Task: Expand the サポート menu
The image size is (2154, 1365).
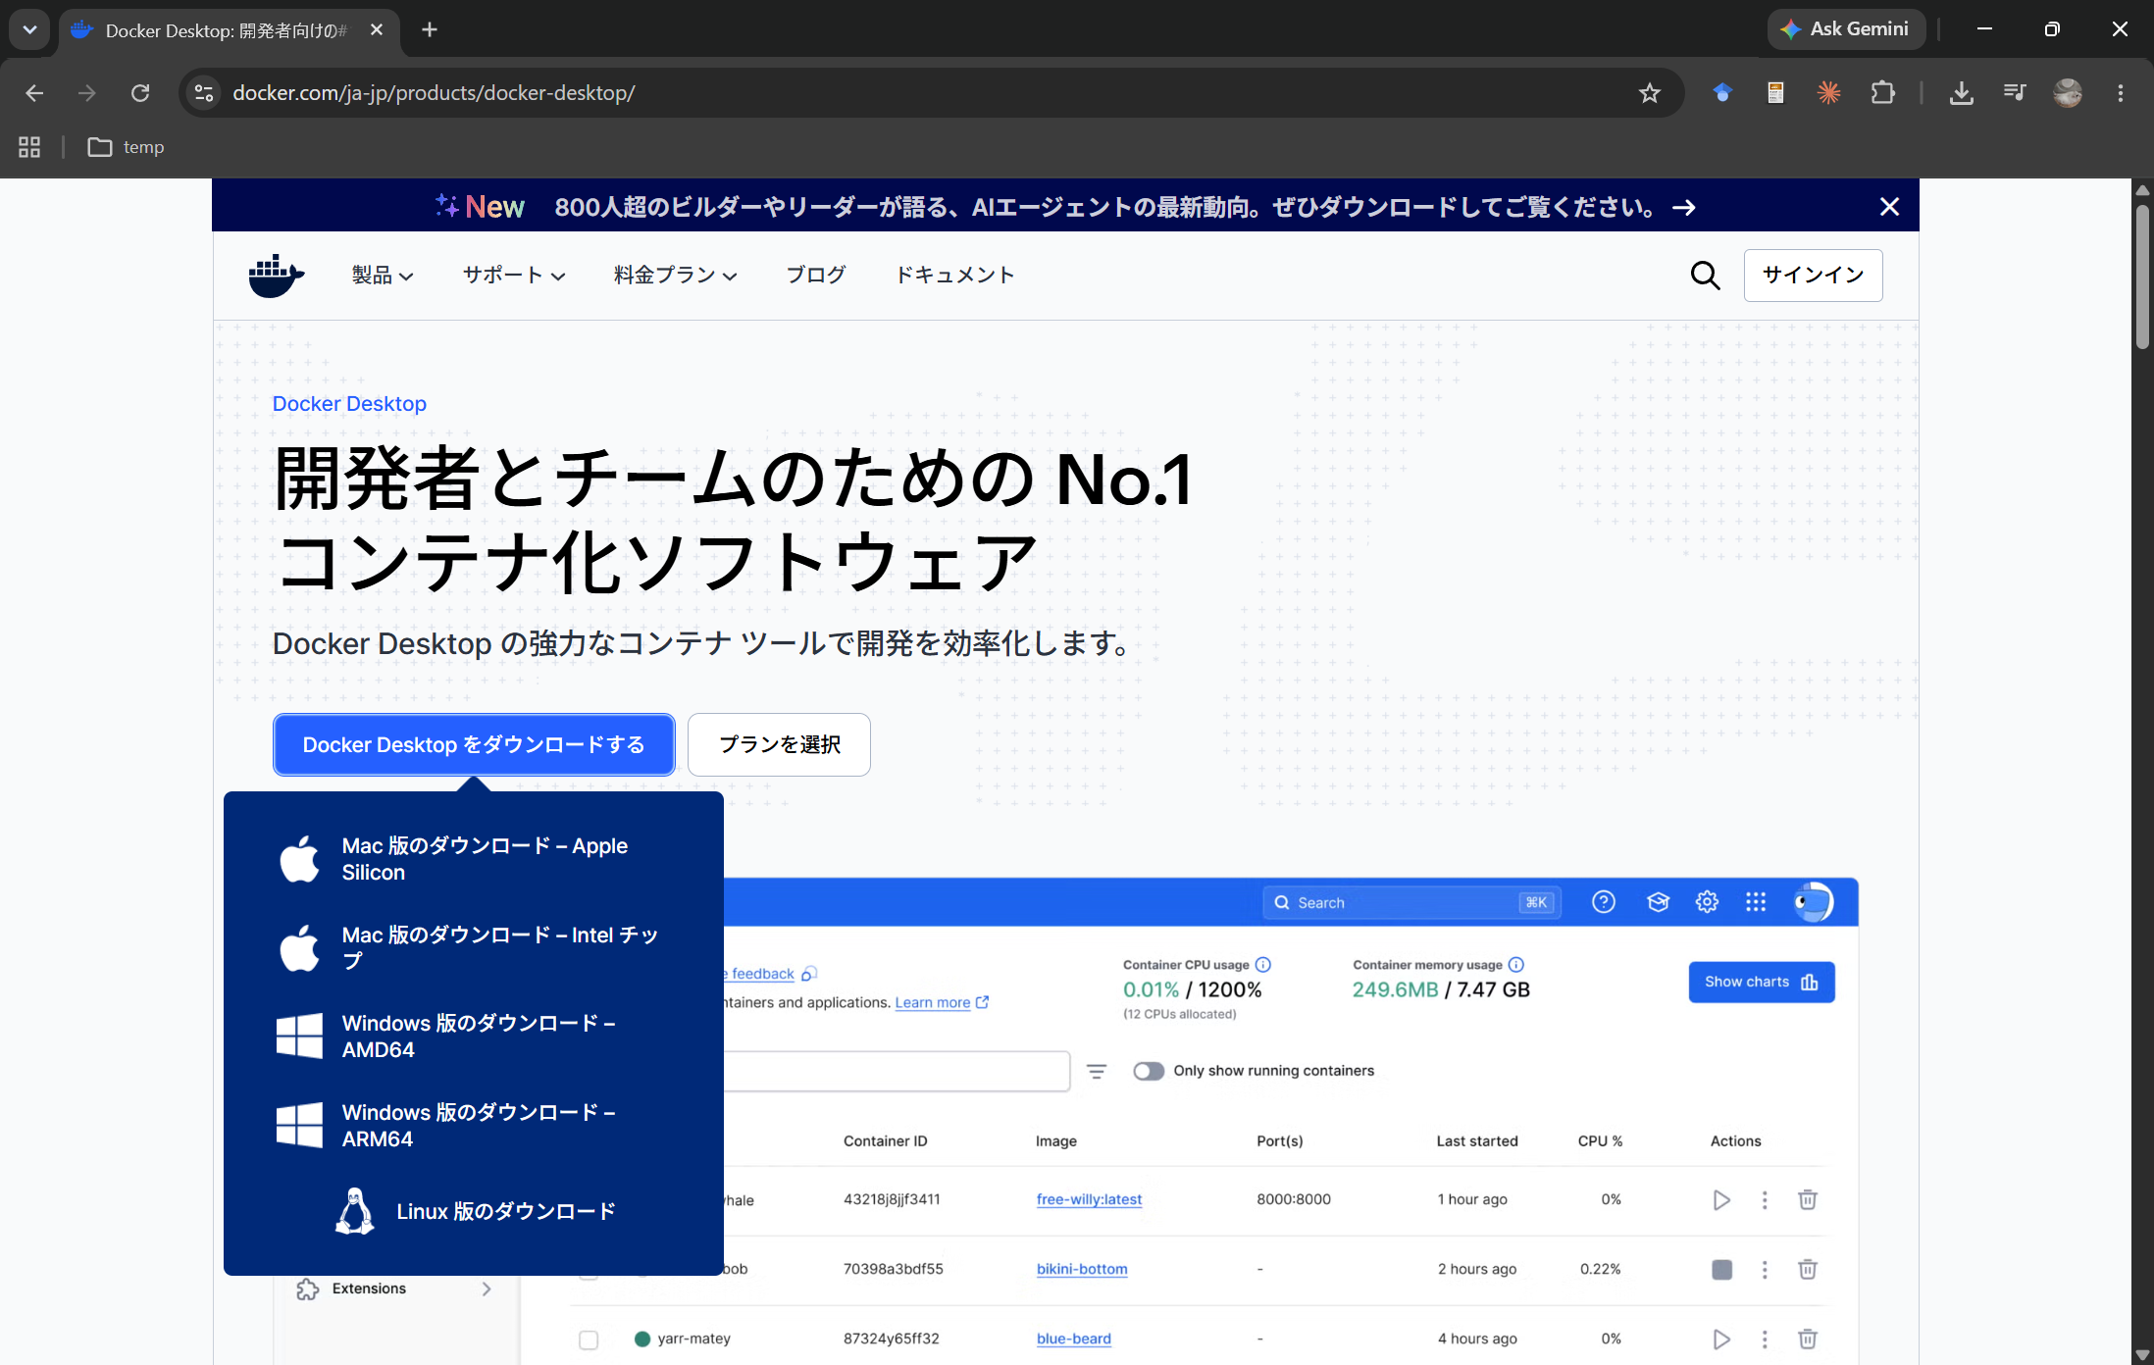Action: pos(514,276)
